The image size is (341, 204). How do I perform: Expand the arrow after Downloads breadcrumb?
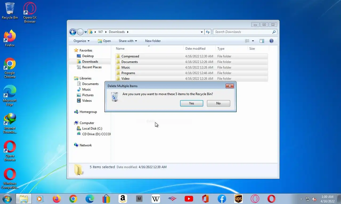[x=128, y=32]
